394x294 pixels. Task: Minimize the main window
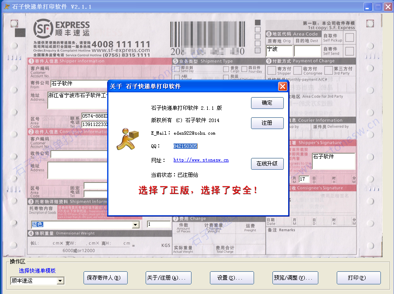(368, 7)
